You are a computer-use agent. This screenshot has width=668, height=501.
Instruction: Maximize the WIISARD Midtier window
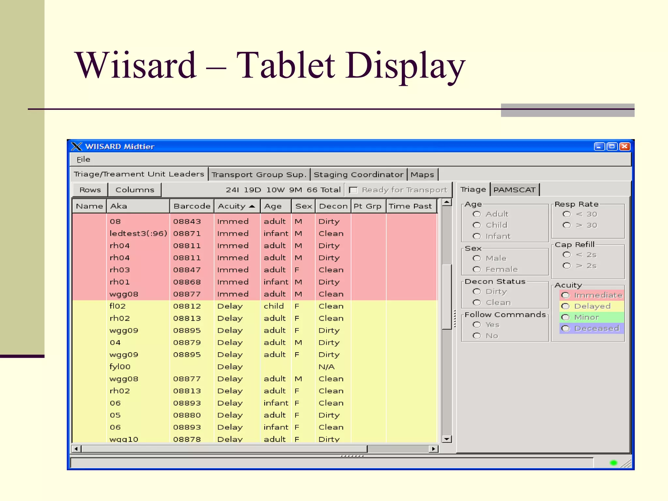coord(612,146)
